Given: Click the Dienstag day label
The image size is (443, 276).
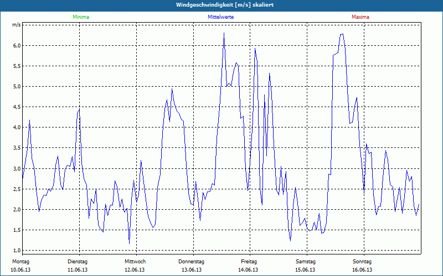Looking at the screenshot, I should tap(78, 262).
